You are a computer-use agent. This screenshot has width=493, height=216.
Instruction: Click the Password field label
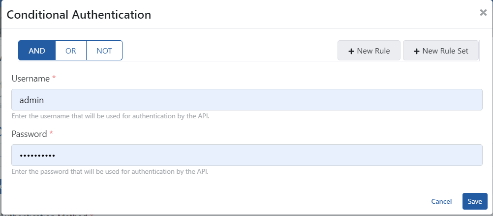click(x=30, y=134)
